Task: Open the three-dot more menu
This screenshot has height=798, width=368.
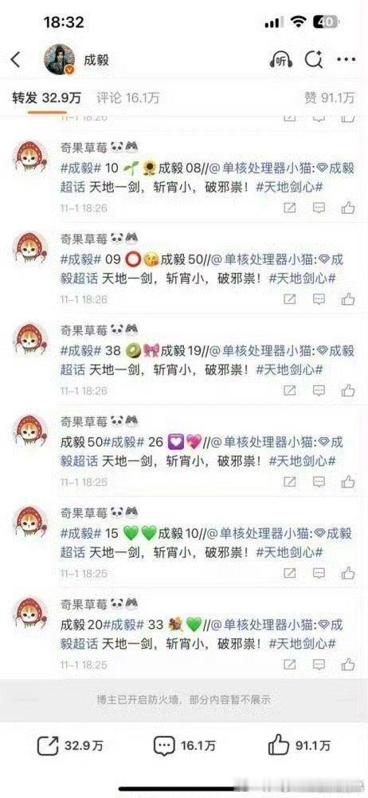Action: pyautogui.click(x=346, y=60)
